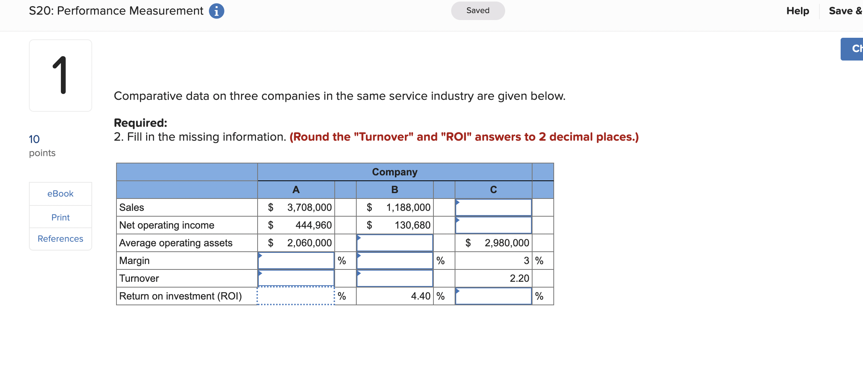Click the hint triangle on Company C Net operating income

point(457,219)
